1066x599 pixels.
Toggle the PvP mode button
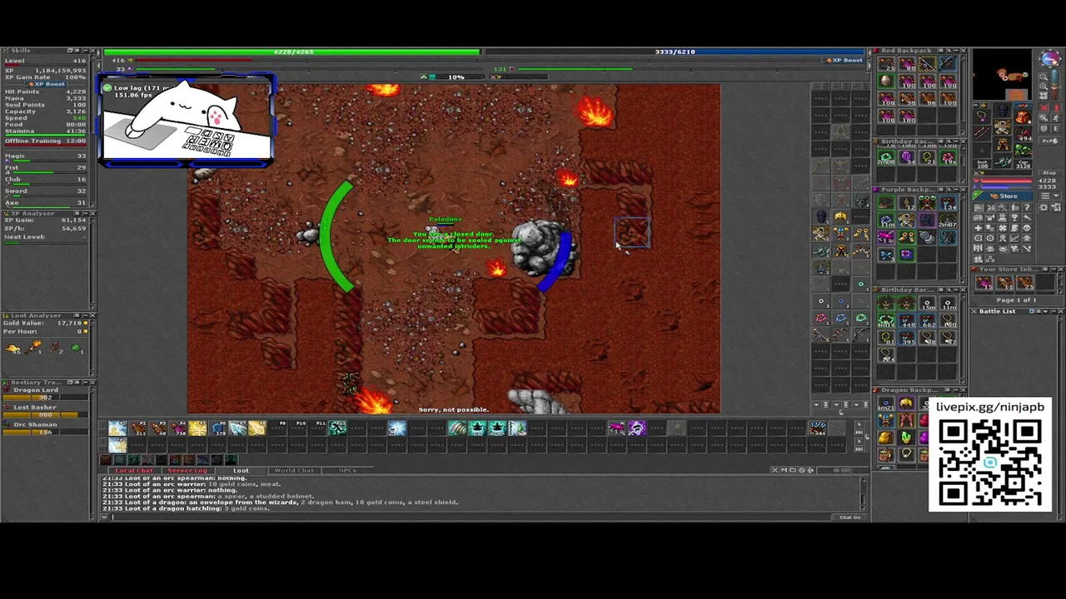1050,141
